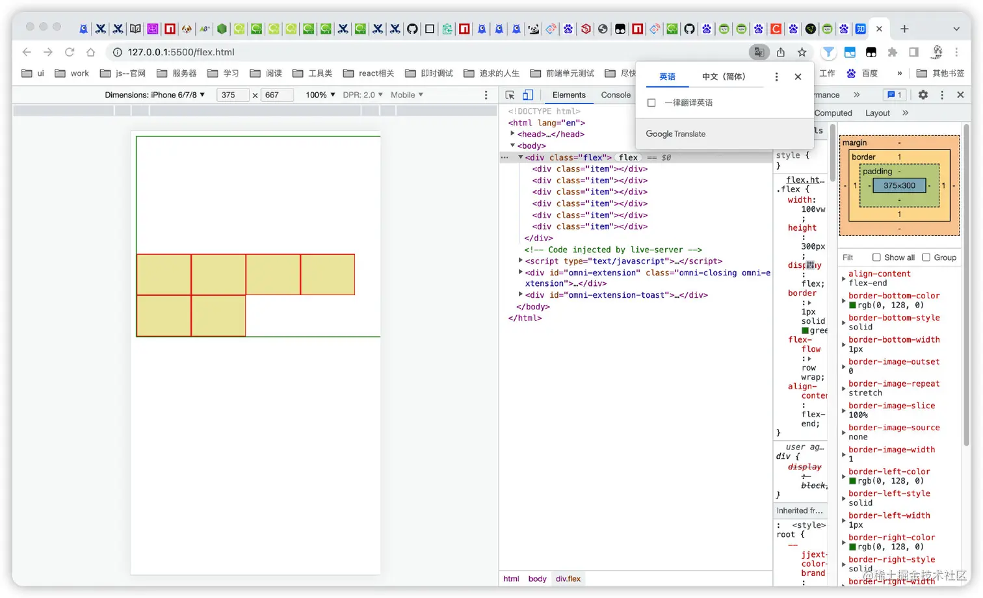The height and width of the screenshot is (598, 983).
Task: Click the home button icon
Action: [x=91, y=52]
